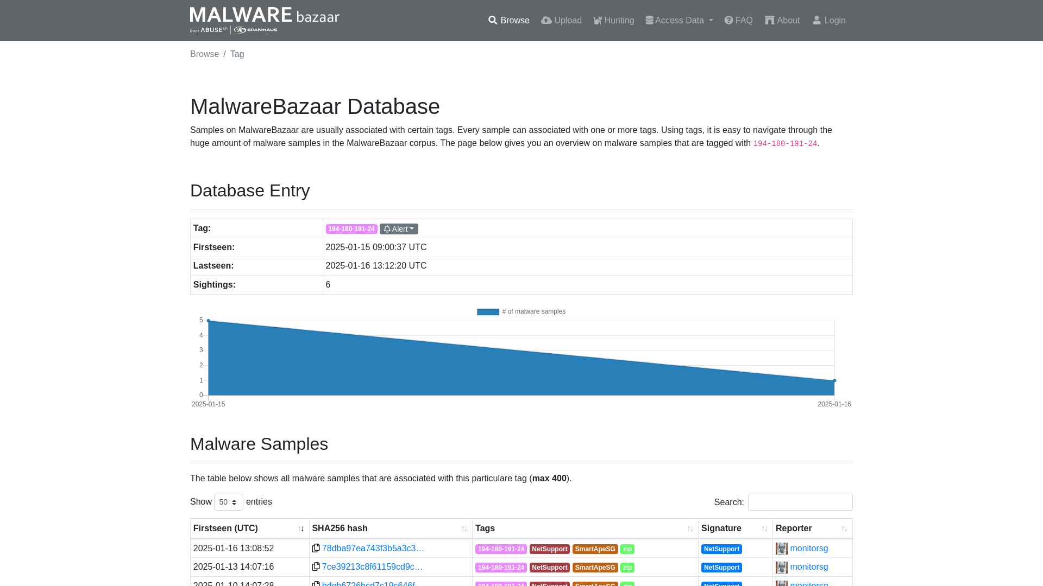The height and width of the screenshot is (586, 1043).
Task: Copy hash 7ce39213c8f61159cd9c via copy icon
Action: pos(316,567)
